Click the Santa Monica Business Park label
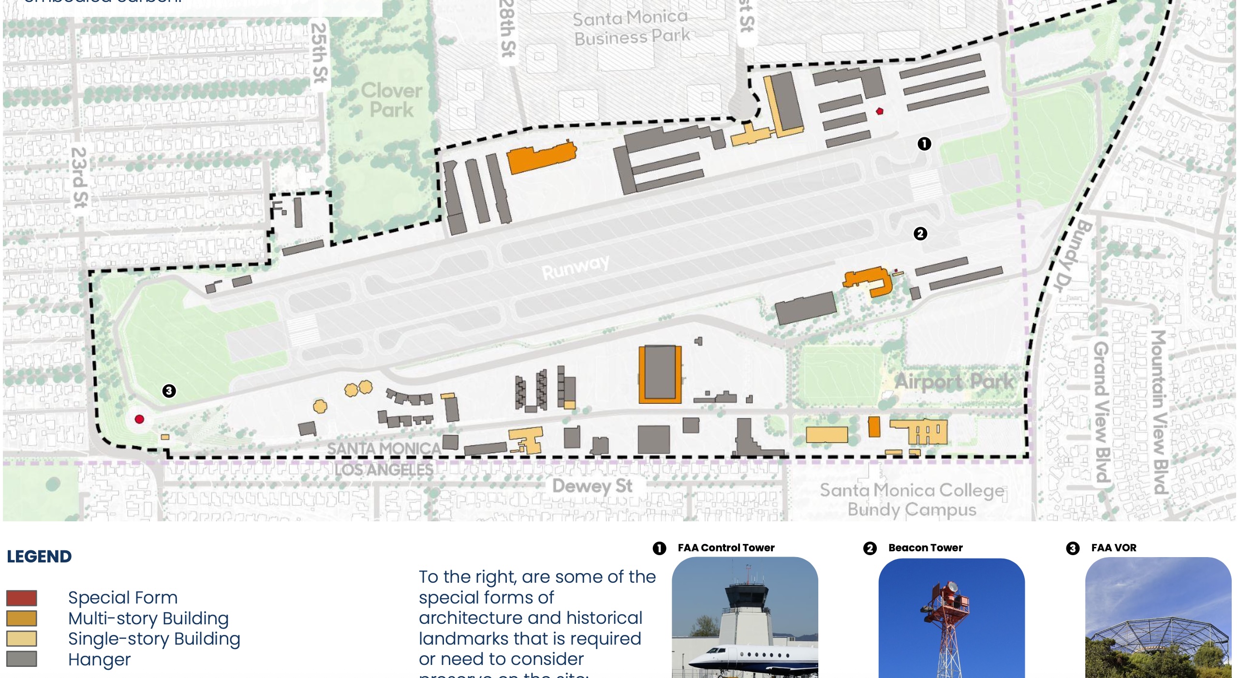The width and height of the screenshot is (1240, 678). [x=631, y=28]
